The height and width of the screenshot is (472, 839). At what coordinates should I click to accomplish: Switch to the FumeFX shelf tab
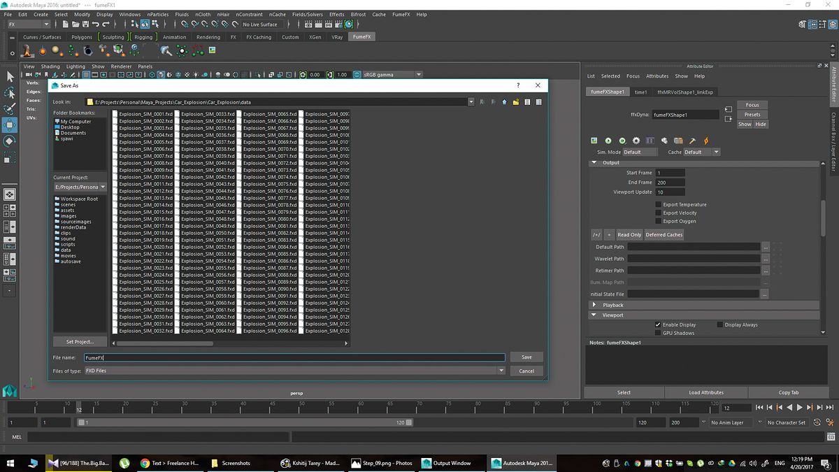361,36
